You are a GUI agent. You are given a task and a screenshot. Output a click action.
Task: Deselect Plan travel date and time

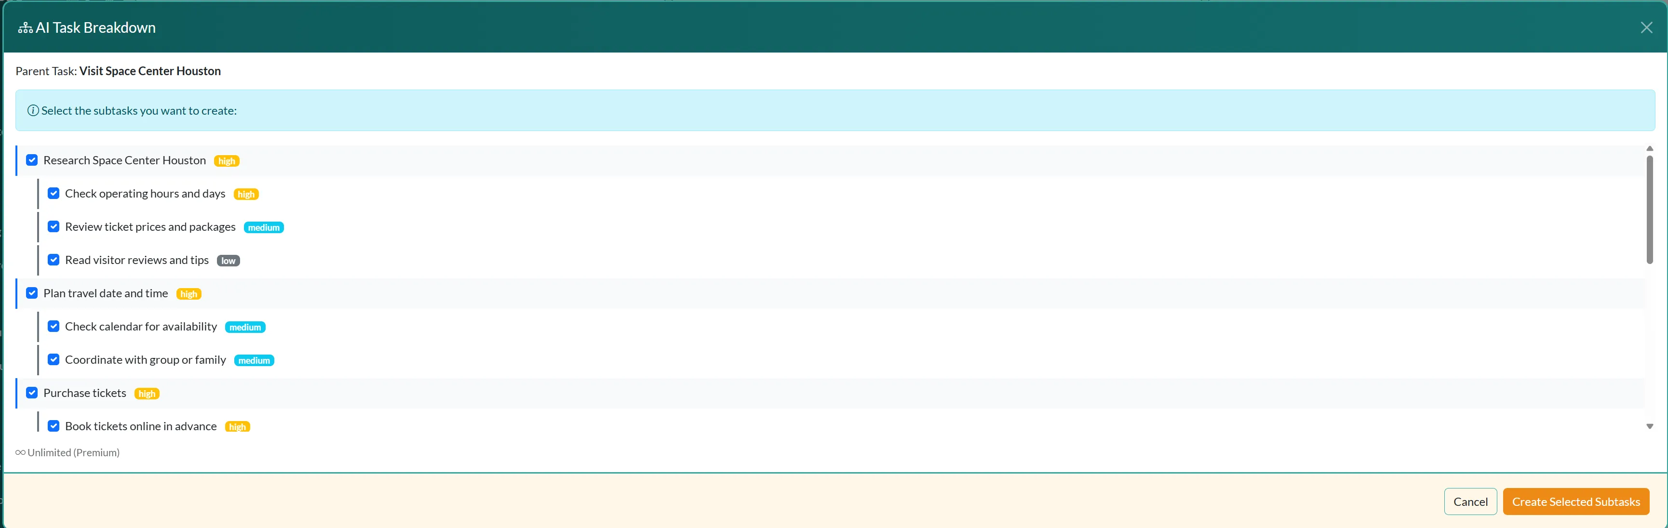(x=32, y=293)
